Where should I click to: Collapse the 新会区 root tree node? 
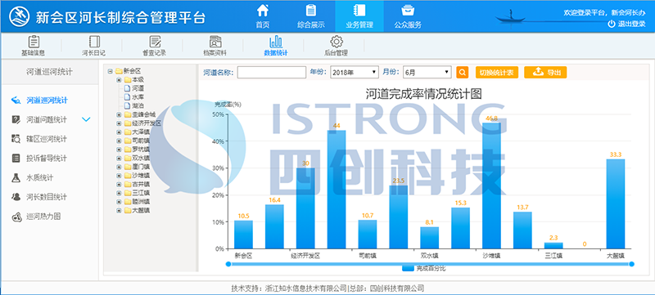111,71
